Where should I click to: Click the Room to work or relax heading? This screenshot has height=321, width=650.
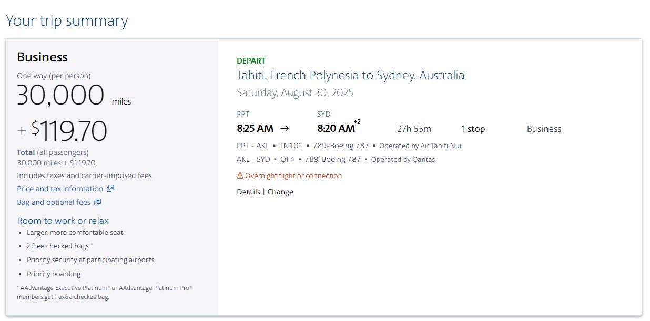[63, 221]
